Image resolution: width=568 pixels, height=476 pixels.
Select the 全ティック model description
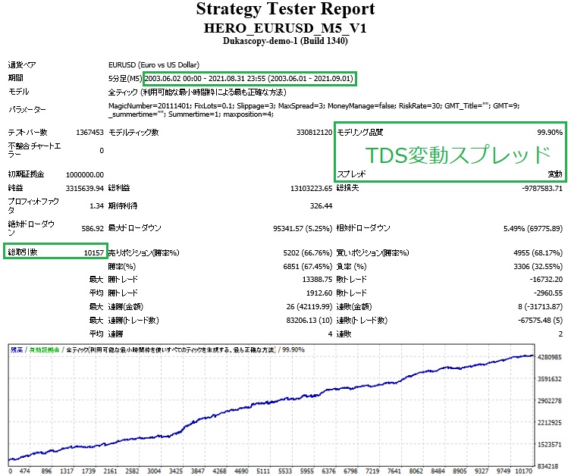pos(197,92)
